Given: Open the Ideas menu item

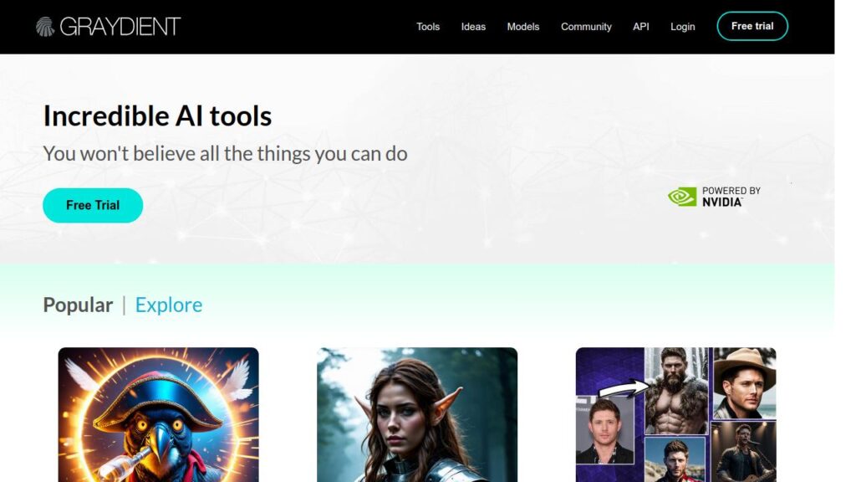Looking at the screenshot, I should pyautogui.click(x=473, y=26).
